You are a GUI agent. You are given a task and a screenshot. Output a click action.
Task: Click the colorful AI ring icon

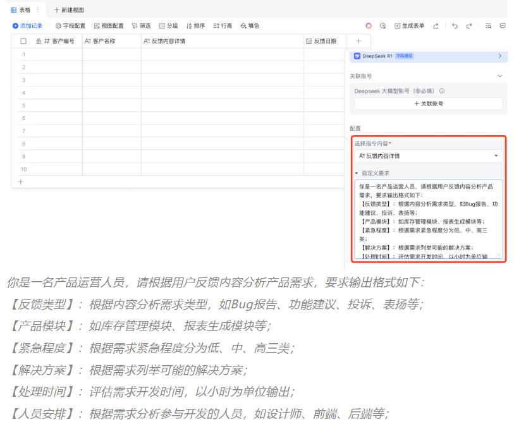(369, 26)
